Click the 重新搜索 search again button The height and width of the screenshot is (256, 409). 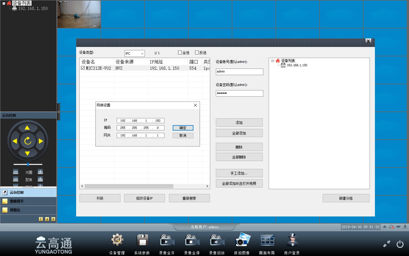coord(189,198)
